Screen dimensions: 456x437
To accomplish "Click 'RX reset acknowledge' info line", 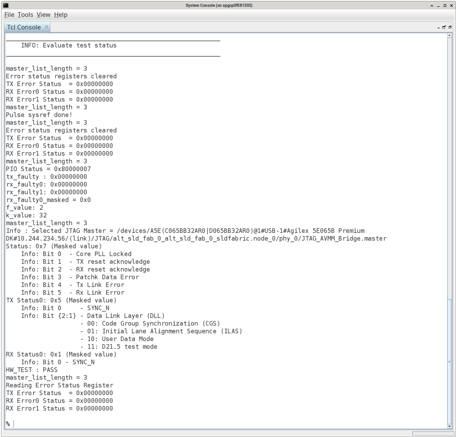I will [85, 269].
